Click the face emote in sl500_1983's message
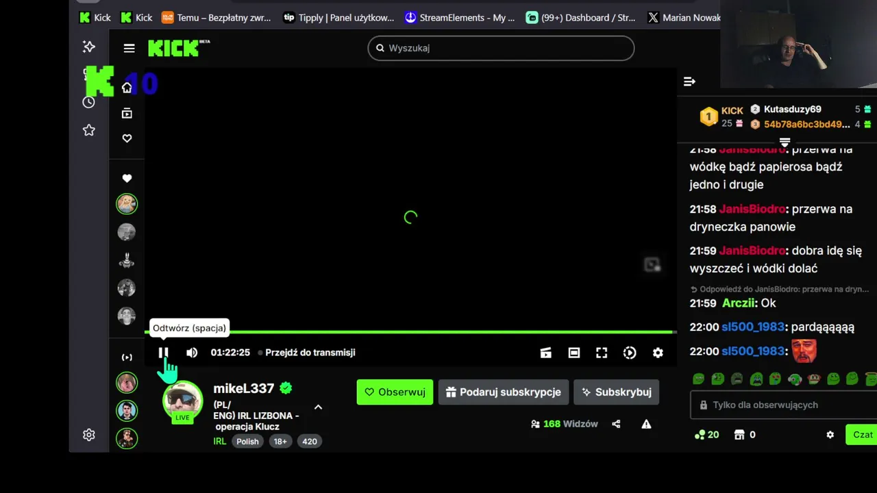877x493 pixels. [x=804, y=351]
